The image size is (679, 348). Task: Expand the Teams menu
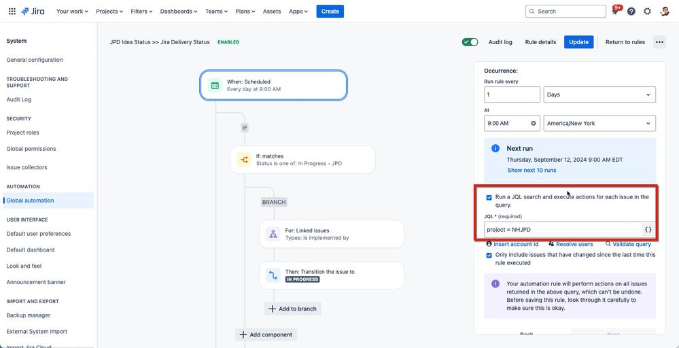(x=217, y=12)
